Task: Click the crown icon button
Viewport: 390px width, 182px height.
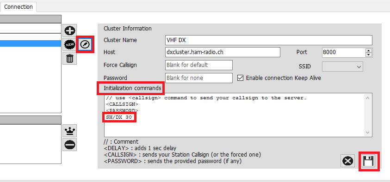Action: point(70,131)
